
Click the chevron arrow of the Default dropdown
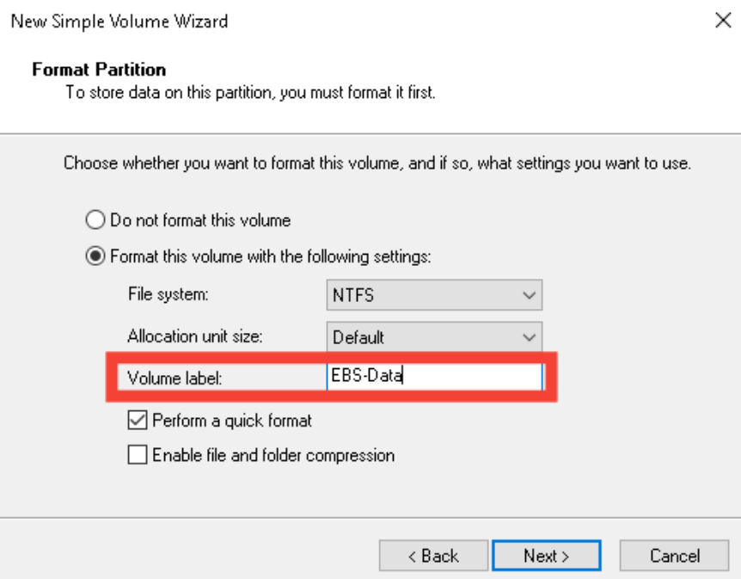[529, 337]
